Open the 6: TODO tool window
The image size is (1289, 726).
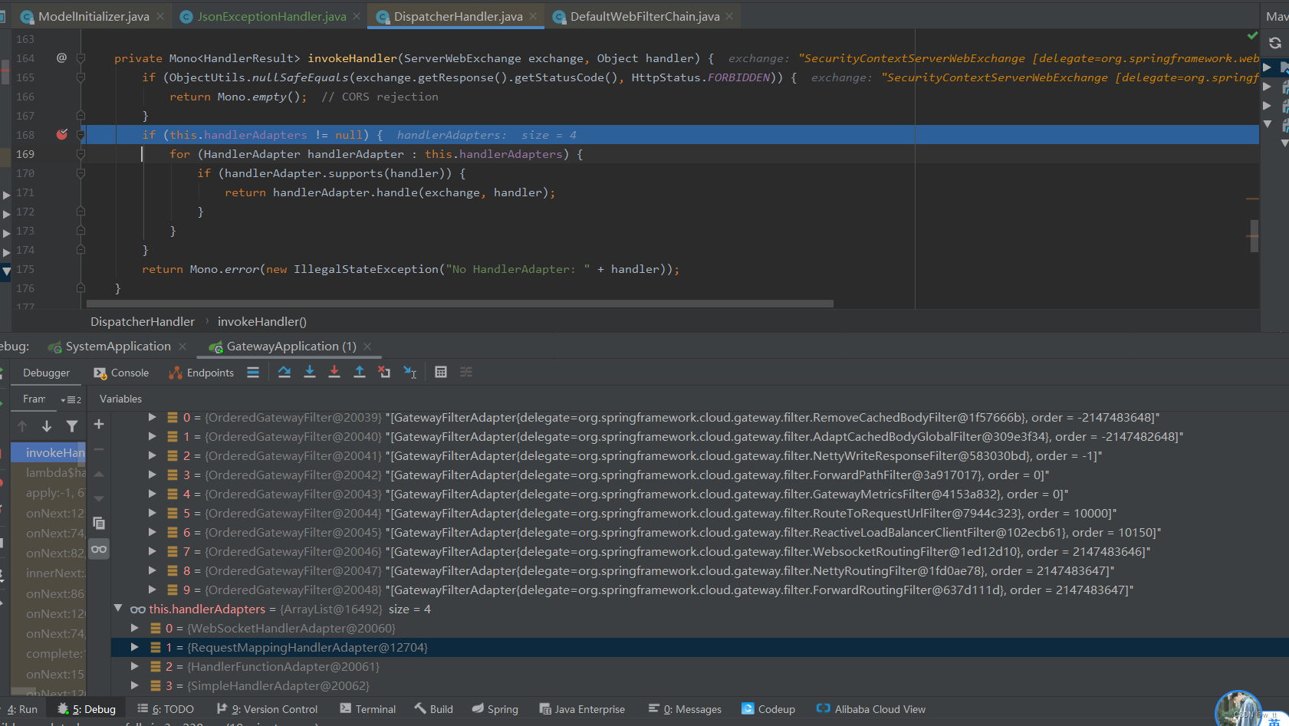click(166, 709)
